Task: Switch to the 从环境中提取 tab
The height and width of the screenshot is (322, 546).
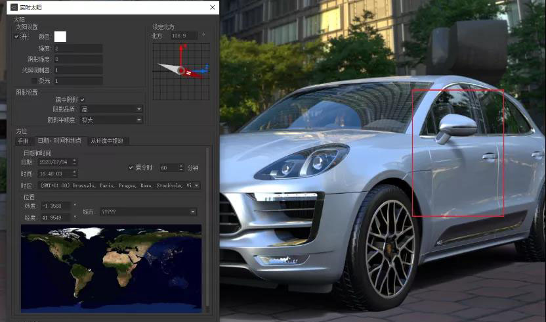Action: [x=109, y=141]
